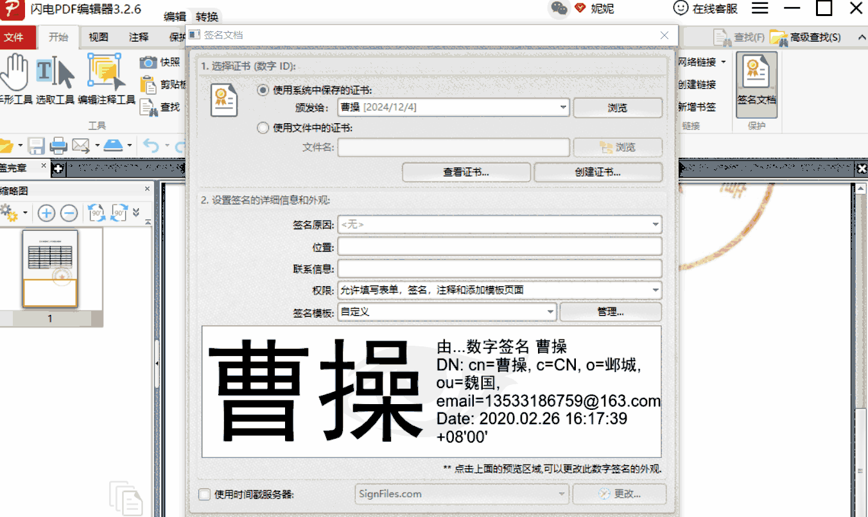
Task: Select 'Use certificate saved in system' radio
Action: pos(262,90)
